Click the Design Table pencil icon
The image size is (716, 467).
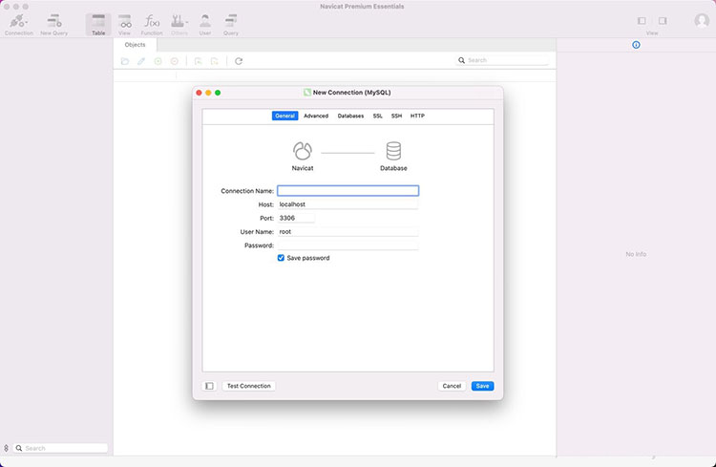click(x=141, y=61)
